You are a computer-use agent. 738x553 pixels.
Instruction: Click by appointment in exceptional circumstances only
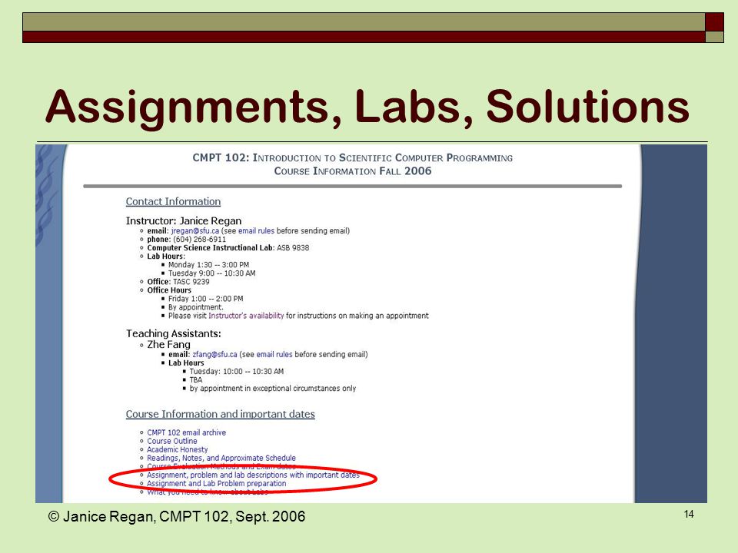[272, 389]
